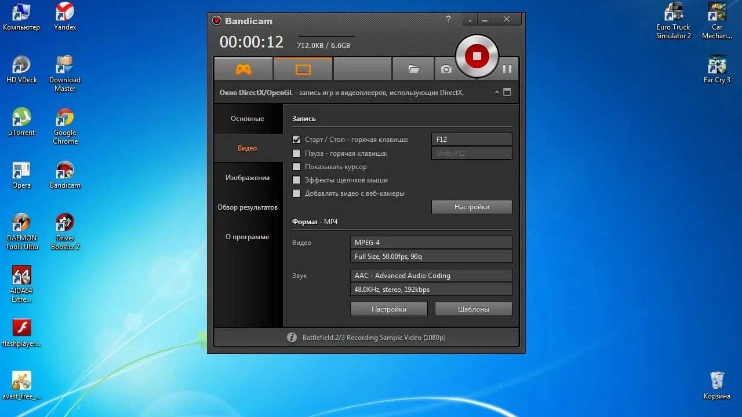Collapse the mode description with the up arrow
742x417 pixels.
497,92
